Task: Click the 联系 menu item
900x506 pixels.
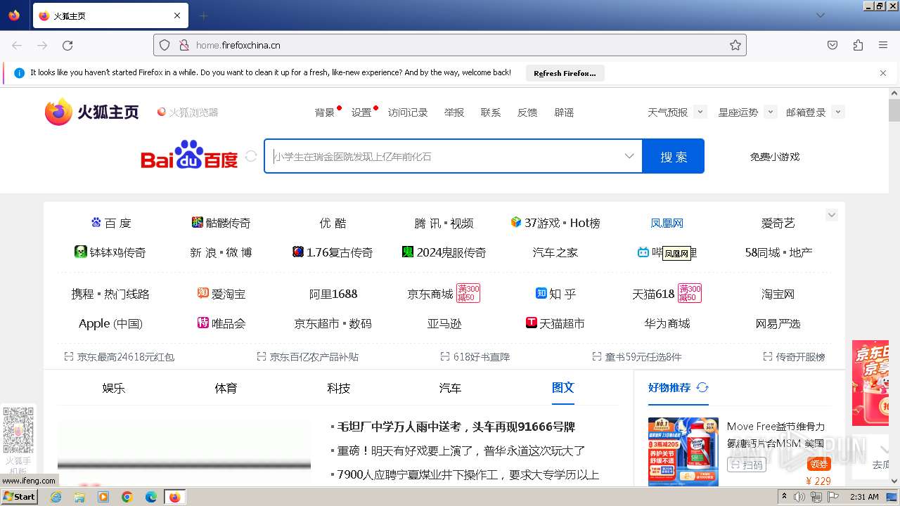Action: point(491,112)
